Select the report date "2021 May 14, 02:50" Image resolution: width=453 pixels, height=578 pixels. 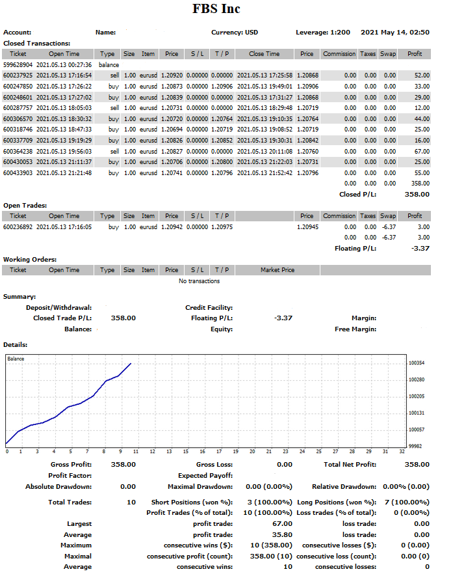[x=395, y=33]
